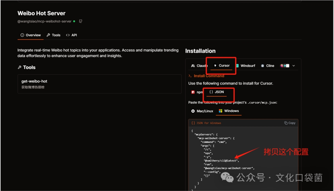Open the get-weibo-hot tool card
The height and width of the screenshot is (191, 334).
99,84
